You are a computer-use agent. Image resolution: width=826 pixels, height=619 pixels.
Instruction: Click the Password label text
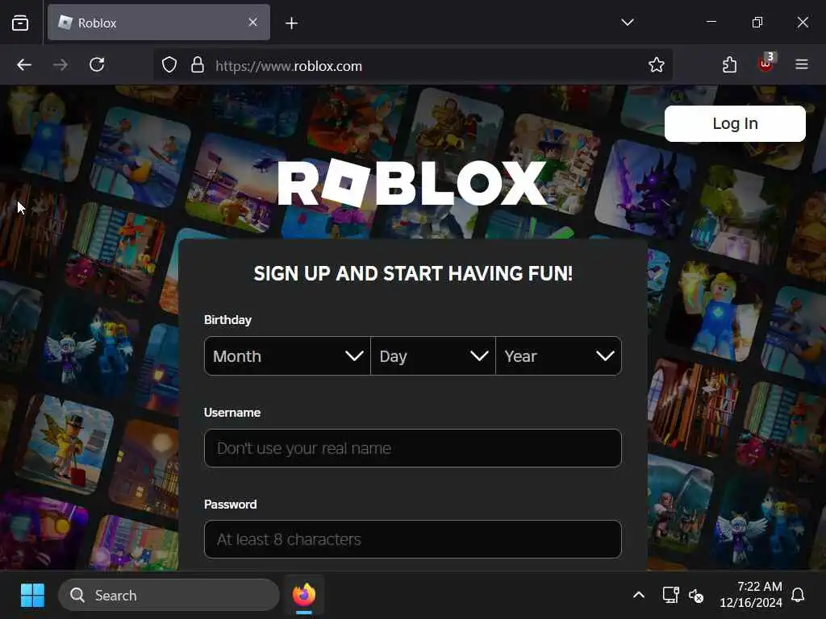[x=230, y=505]
